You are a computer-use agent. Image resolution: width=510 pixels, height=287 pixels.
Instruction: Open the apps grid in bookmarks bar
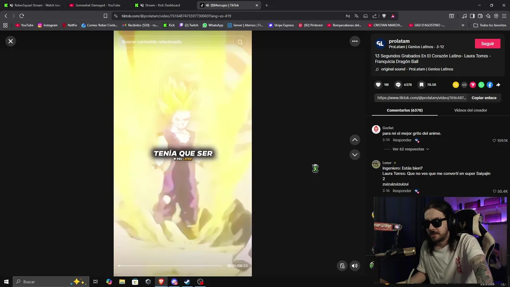(x=5, y=25)
